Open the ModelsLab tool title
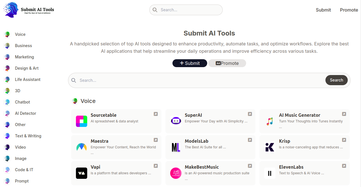Image resolution: width=361 pixels, height=187 pixels. [x=196, y=141]
